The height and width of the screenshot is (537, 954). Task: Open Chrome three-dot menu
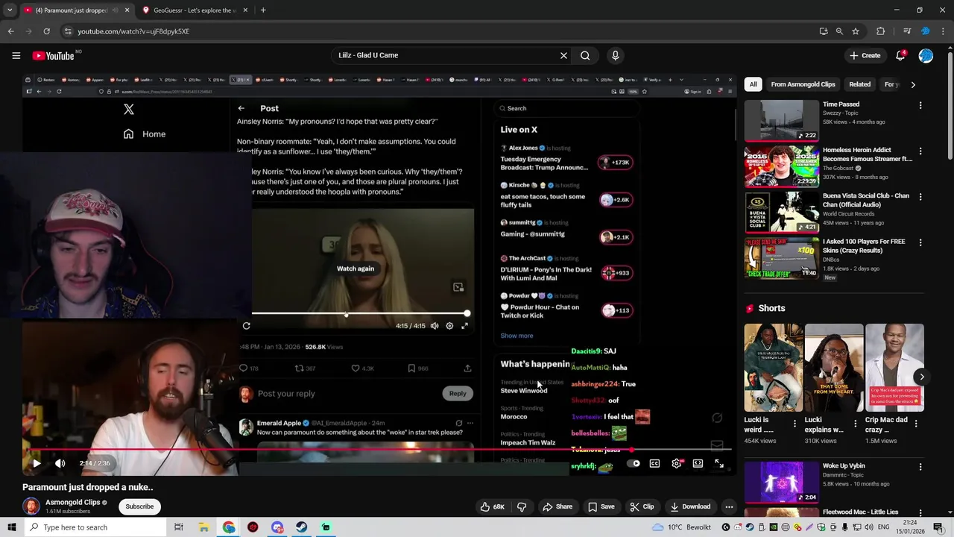coord(944,31)
